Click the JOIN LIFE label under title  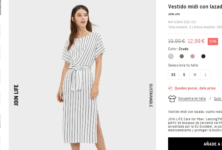(x=174, y=14)
